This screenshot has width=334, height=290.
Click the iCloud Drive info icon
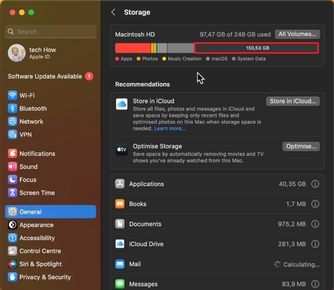(315, 244)
